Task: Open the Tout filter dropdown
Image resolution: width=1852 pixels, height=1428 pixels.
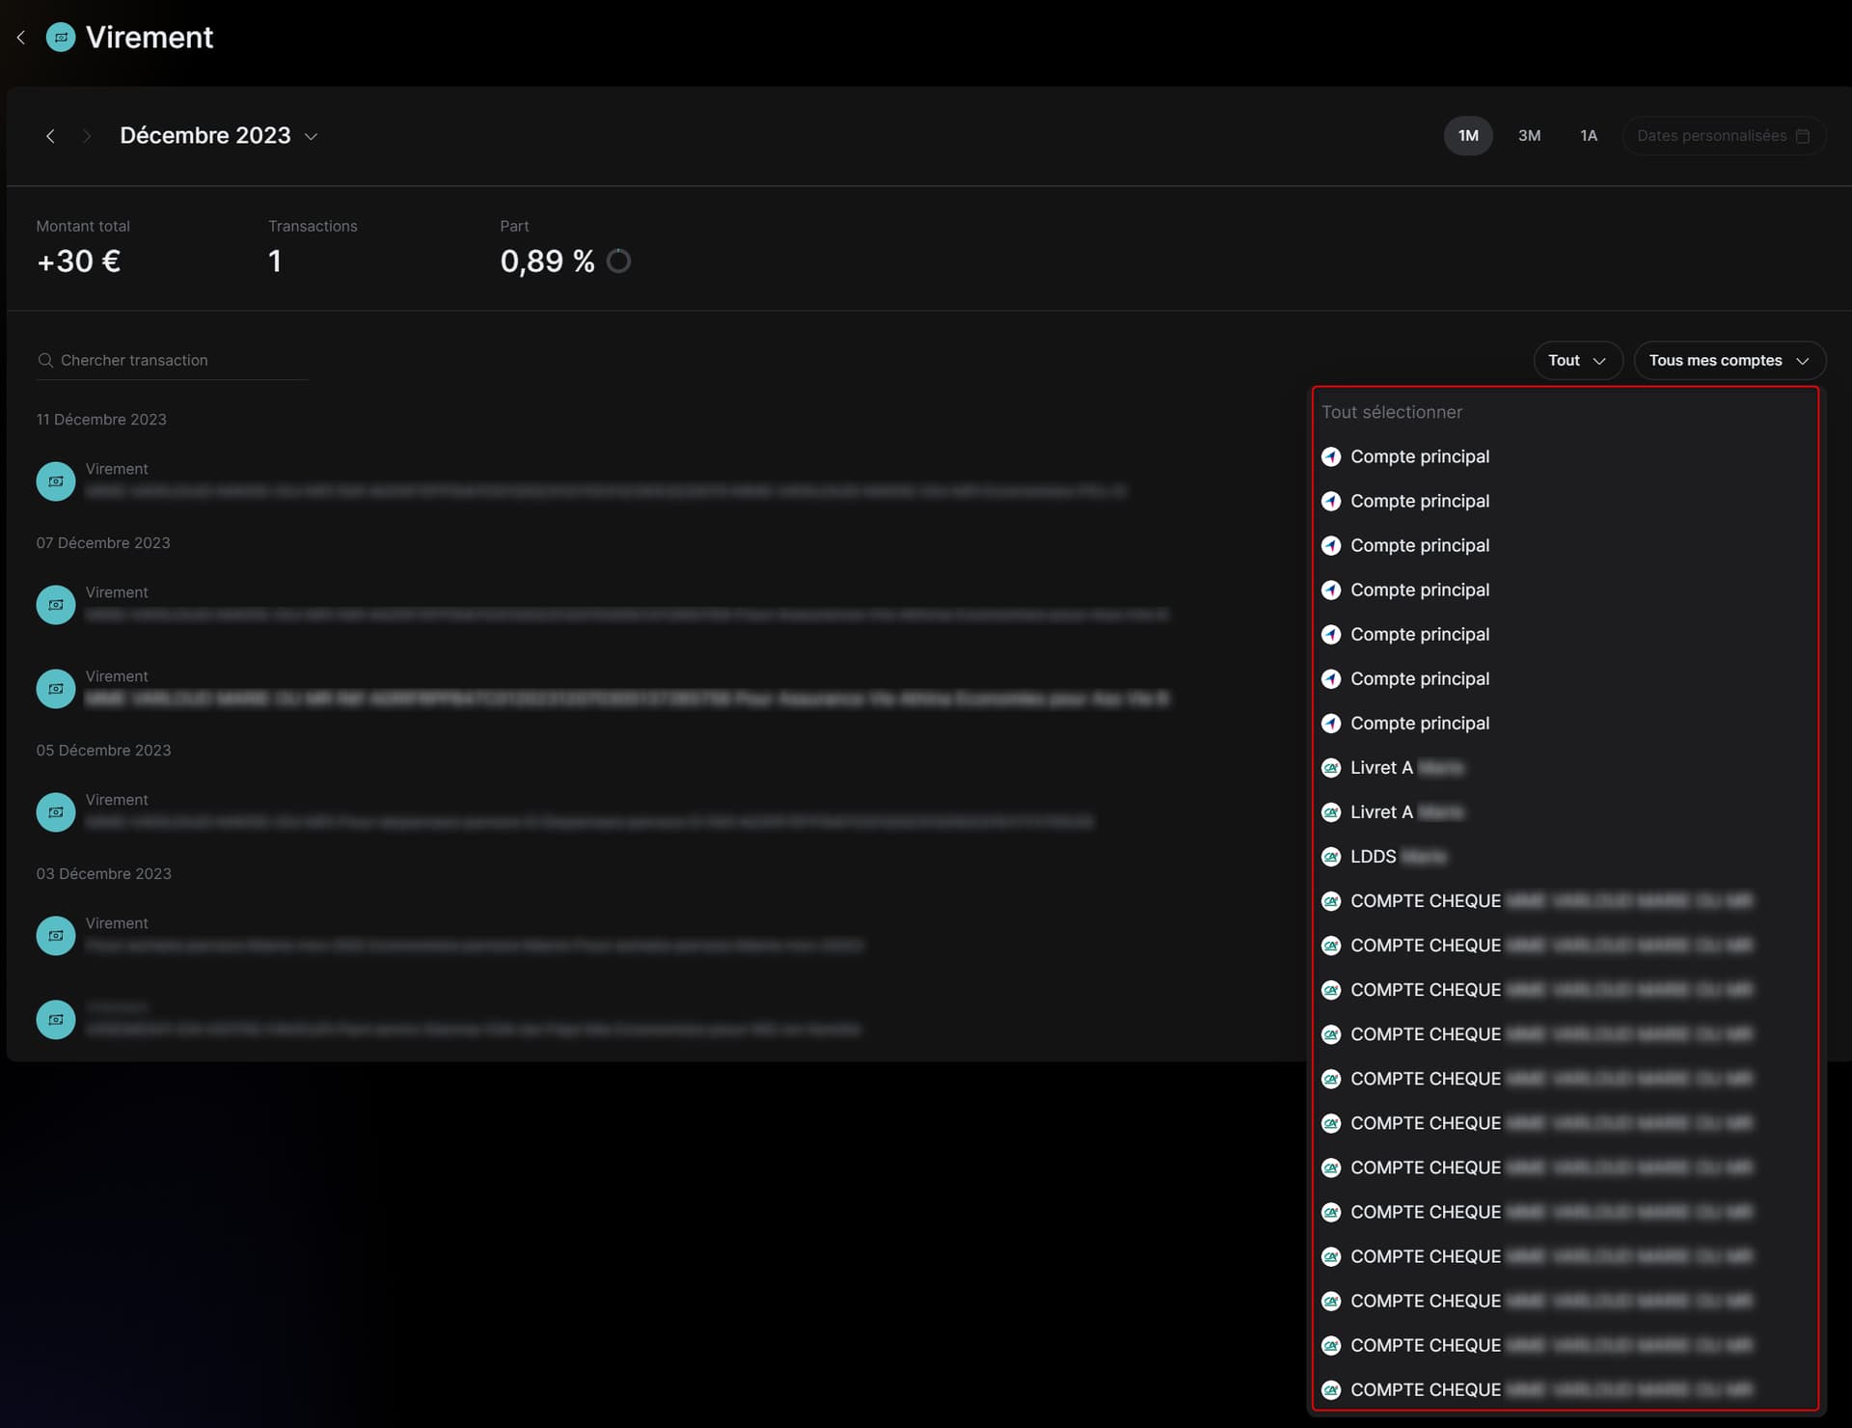Action: (1577, 360)
